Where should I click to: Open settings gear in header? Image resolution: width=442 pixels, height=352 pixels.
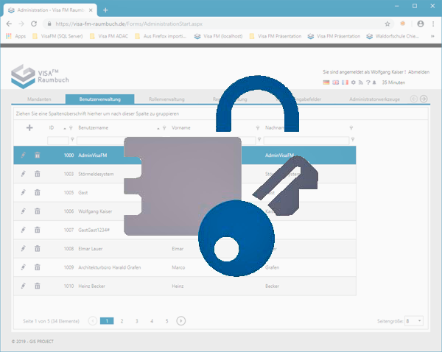pyautogui.click(x=353, y=82)
